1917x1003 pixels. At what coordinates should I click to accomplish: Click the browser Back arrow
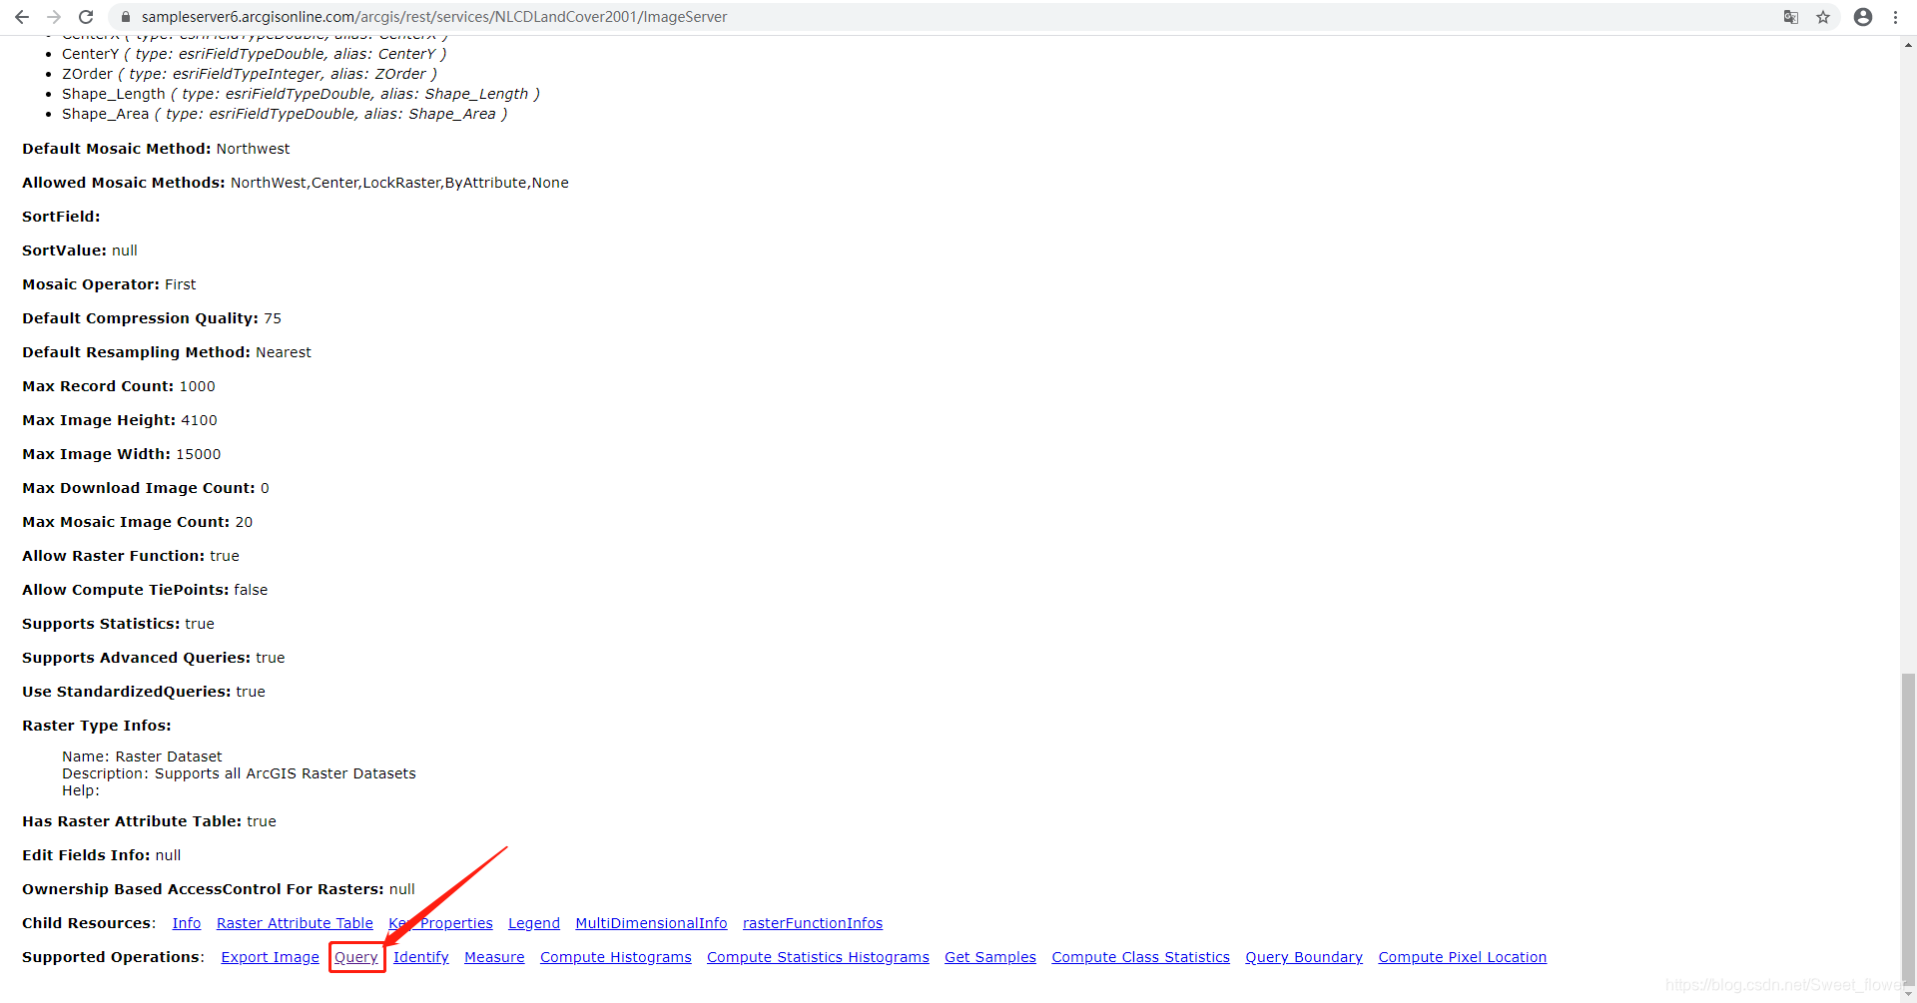(22, 17)
